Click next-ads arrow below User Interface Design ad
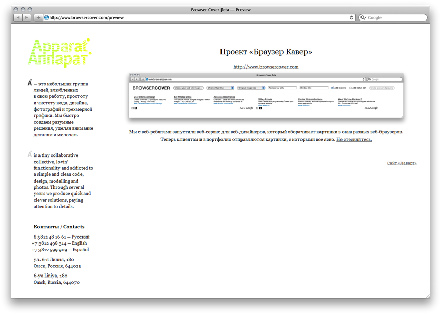 click(x=136, y=108)
